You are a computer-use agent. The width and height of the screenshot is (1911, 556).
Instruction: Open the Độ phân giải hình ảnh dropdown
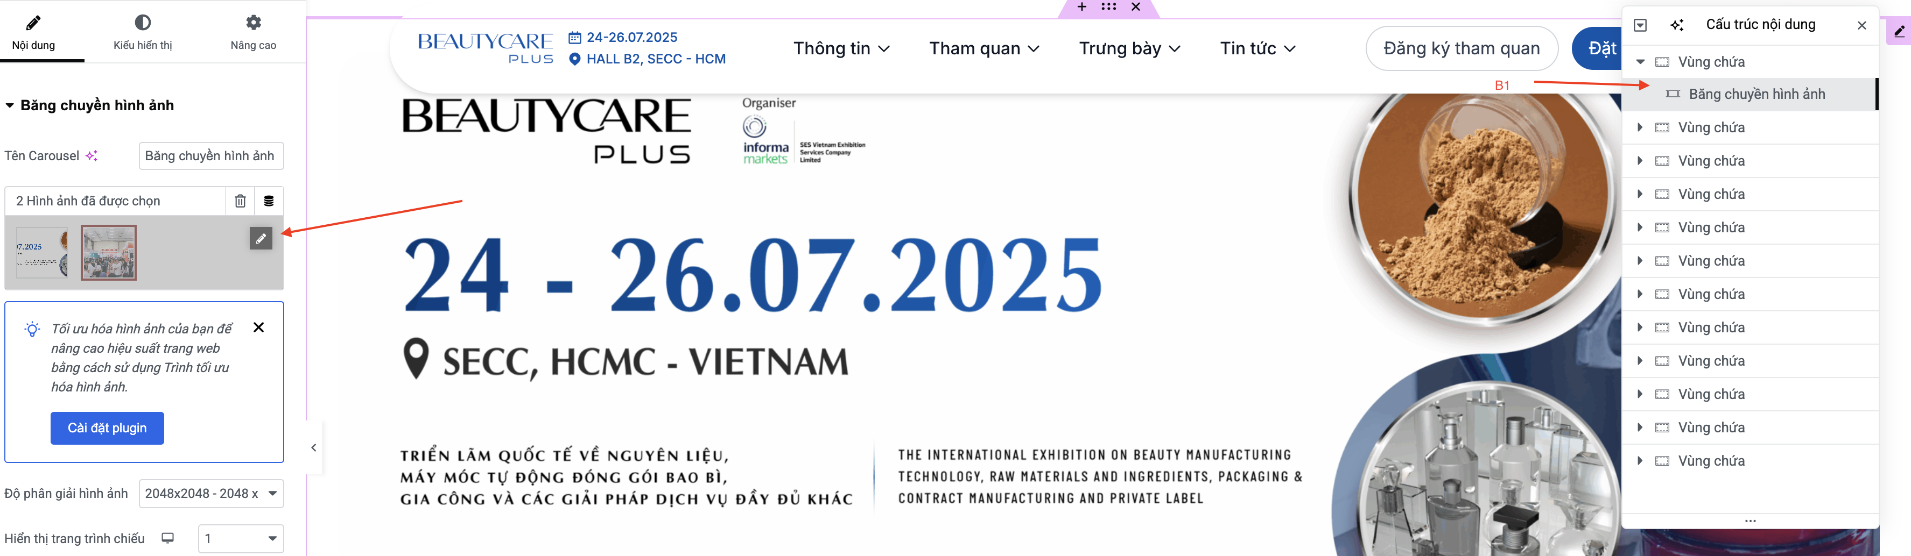210,494
